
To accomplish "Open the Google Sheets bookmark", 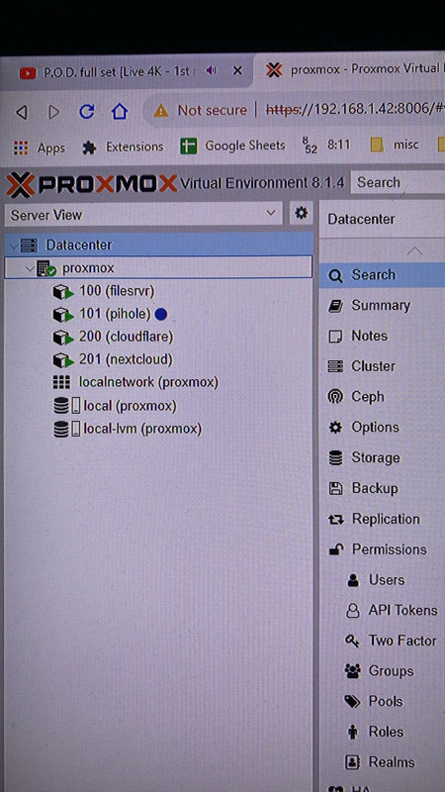I will (232, 146).
